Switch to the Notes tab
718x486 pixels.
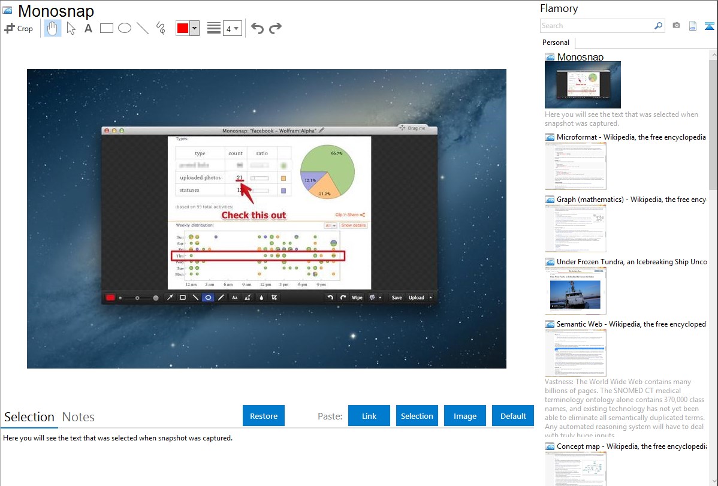click(x=79, y=417)
